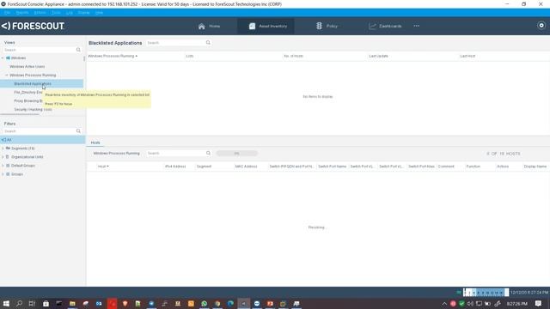Click the Views search field

point(40,50)
